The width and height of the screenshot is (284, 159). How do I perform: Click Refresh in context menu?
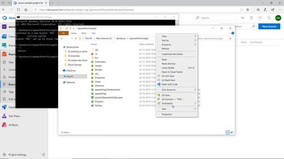tap(177, 49)
